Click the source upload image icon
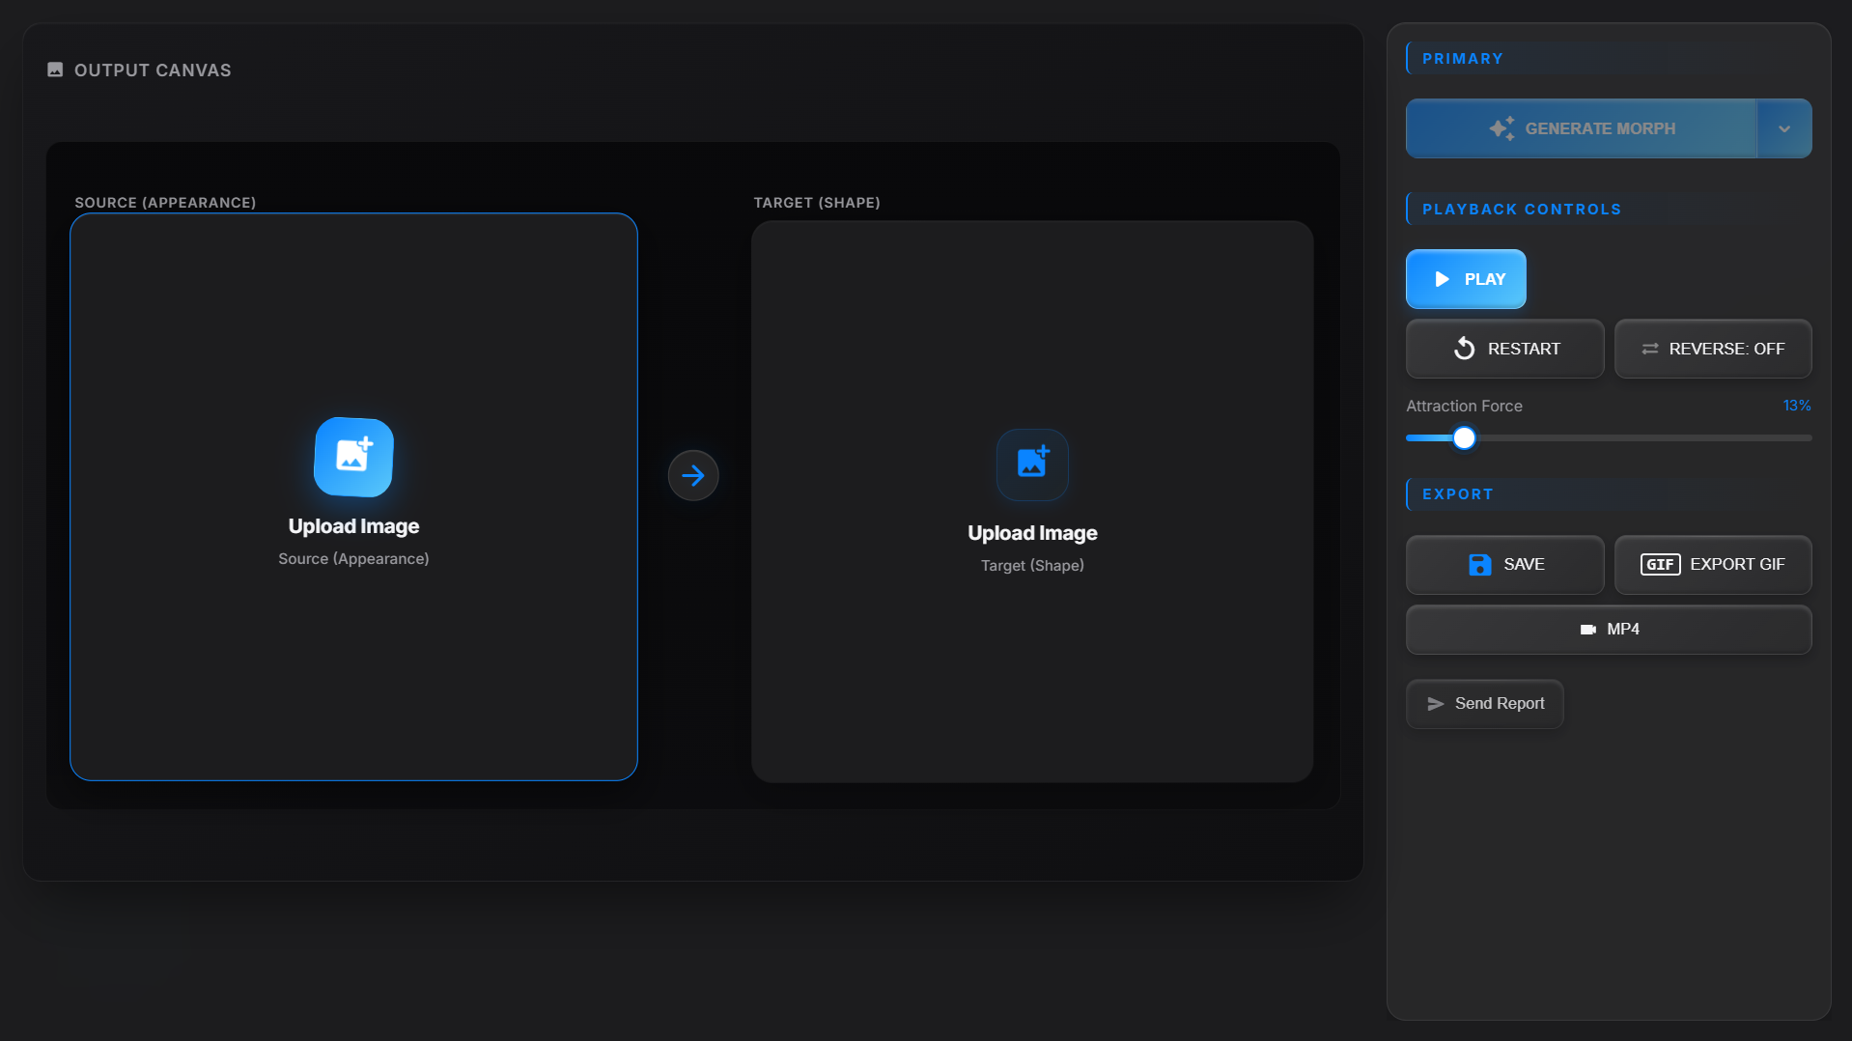The image size is (1852, 1041). [x=353, y=457]
